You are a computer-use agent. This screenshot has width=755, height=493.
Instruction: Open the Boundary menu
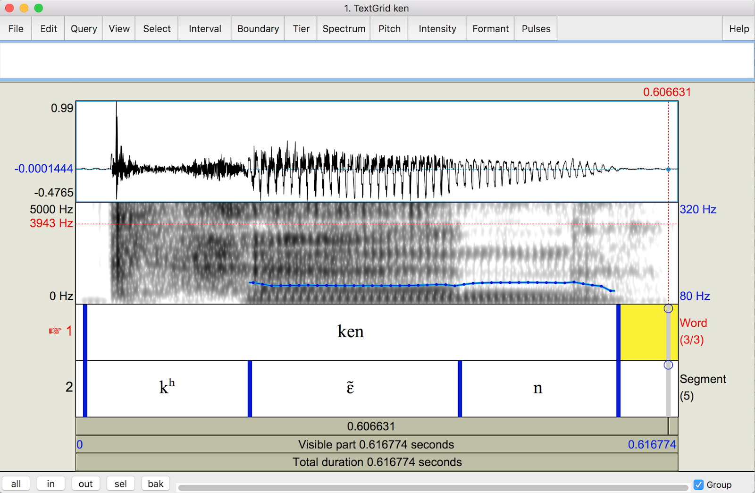pyautogui.click(x=257, y=28)
